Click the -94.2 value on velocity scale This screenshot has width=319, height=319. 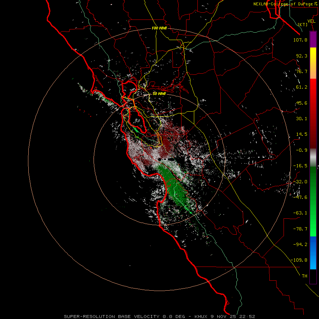point(300,245)
